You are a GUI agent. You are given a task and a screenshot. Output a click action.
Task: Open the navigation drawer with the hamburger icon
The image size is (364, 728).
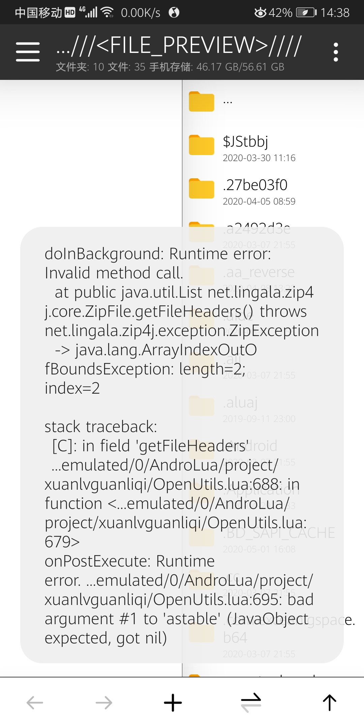(x=28, y=51)
